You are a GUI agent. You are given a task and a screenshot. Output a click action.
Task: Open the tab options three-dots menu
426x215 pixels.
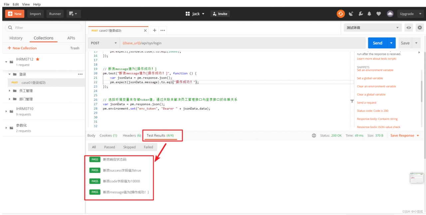163,30
